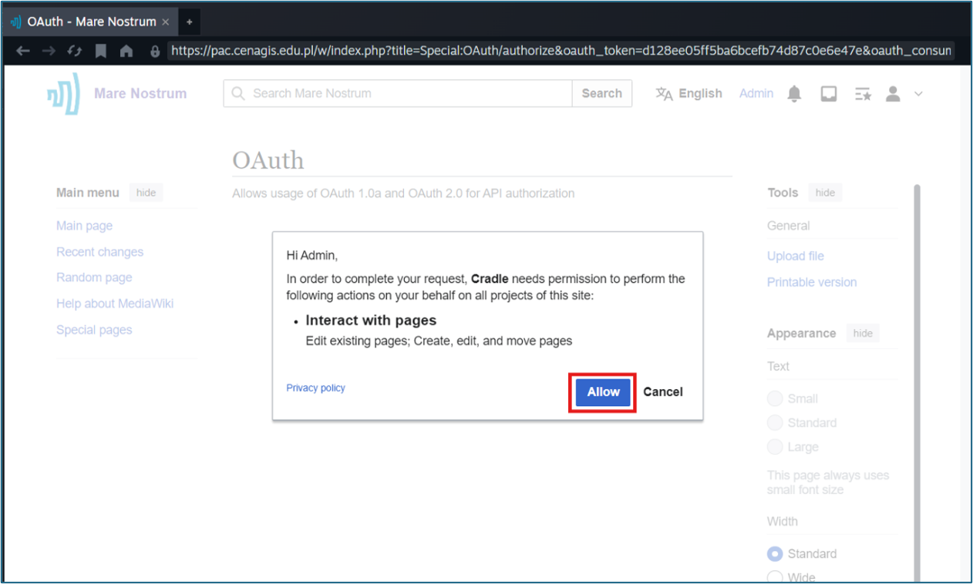The image size is (973, 584).
Task: Click the 'General' label under Tools
Action: coord(788,226)
